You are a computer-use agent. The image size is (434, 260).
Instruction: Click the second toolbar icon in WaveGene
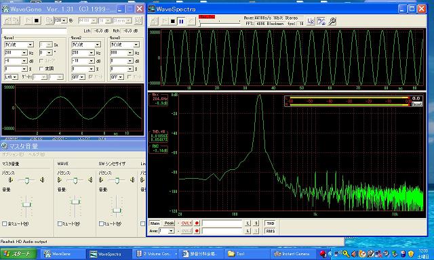click(x=16, y=20)
